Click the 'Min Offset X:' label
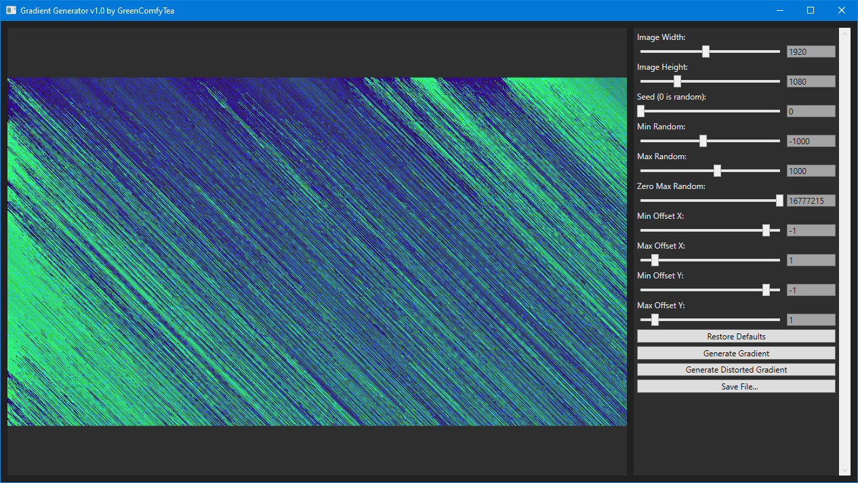 661,216
